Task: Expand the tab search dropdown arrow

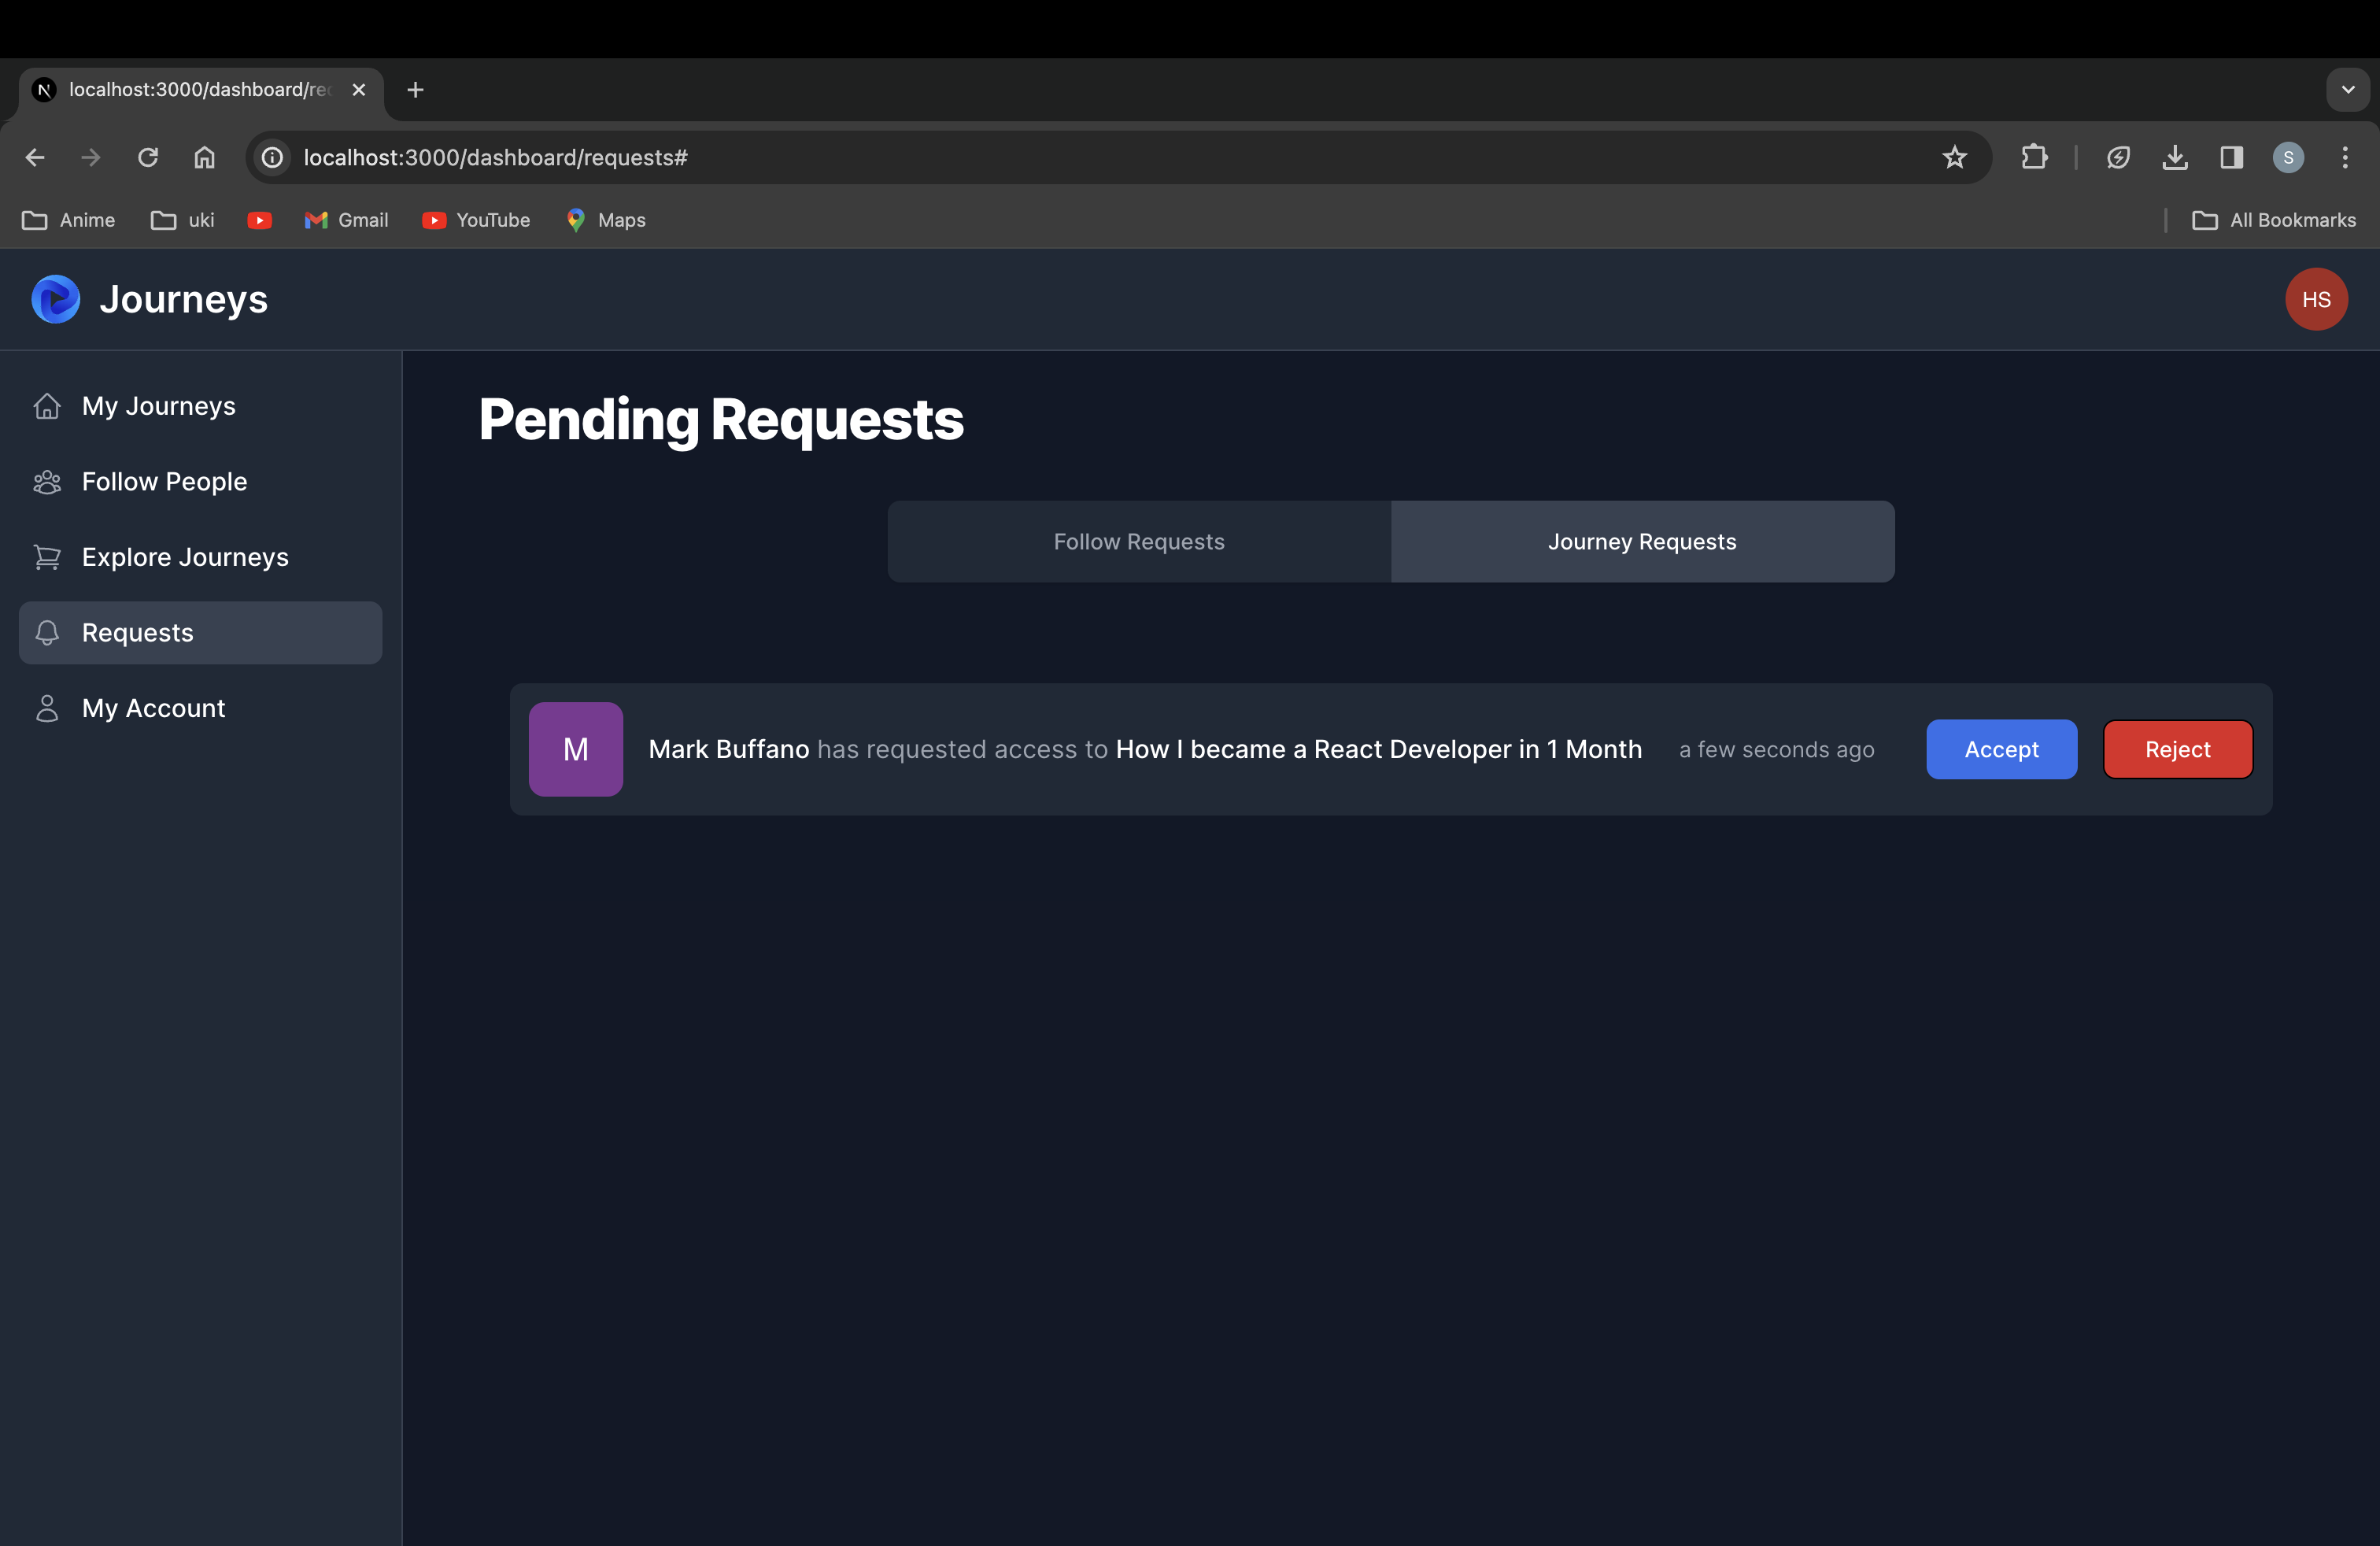Action: pos(2347,90)
